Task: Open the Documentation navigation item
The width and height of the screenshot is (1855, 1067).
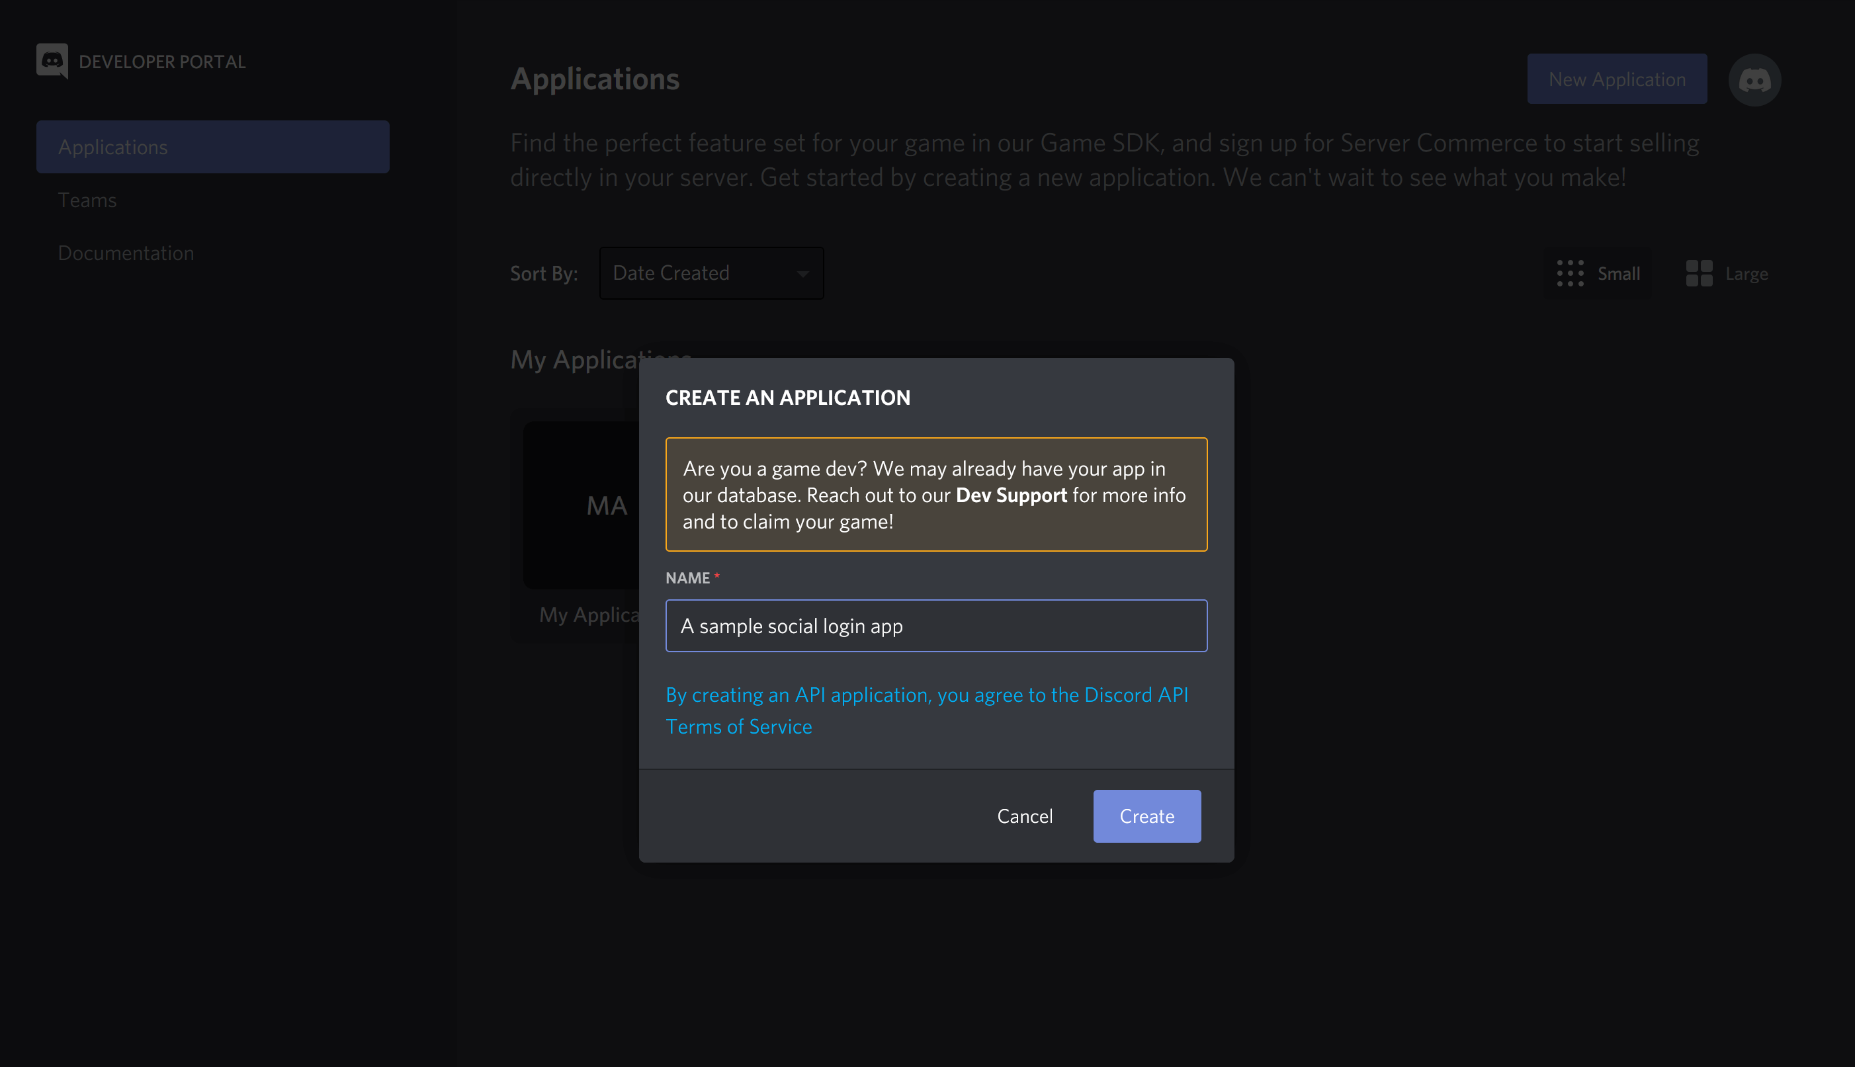Action: tap(126, 251)
